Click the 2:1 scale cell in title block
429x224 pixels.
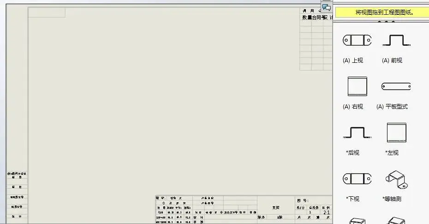coord(327,212)
